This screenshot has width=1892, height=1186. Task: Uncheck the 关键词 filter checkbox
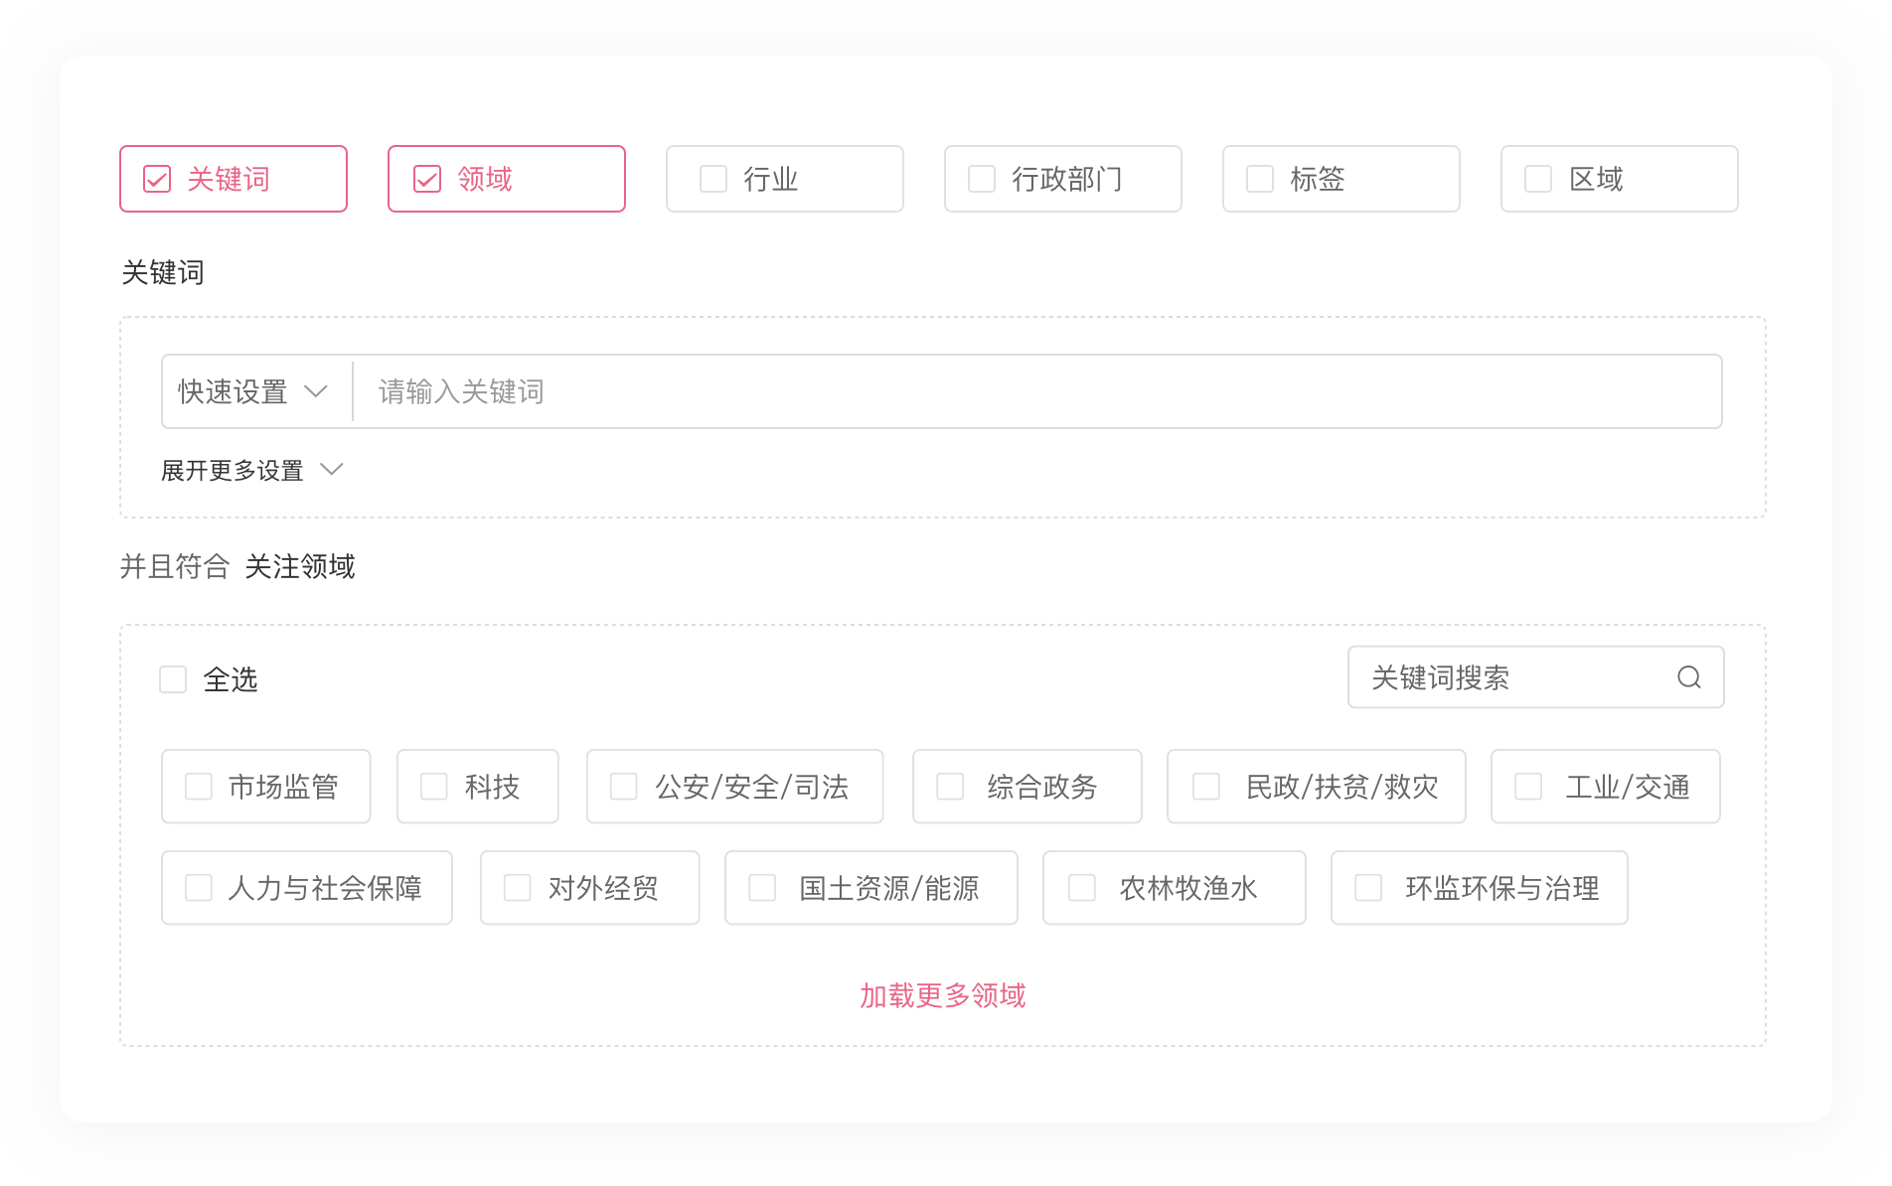tap(157, 179)
